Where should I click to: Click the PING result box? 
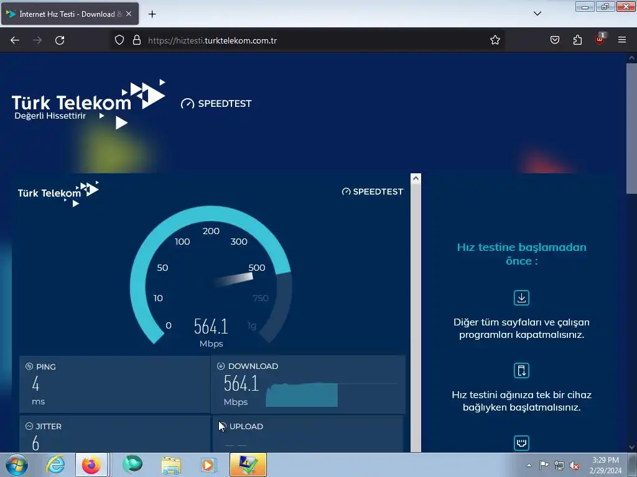coord(114,384)
